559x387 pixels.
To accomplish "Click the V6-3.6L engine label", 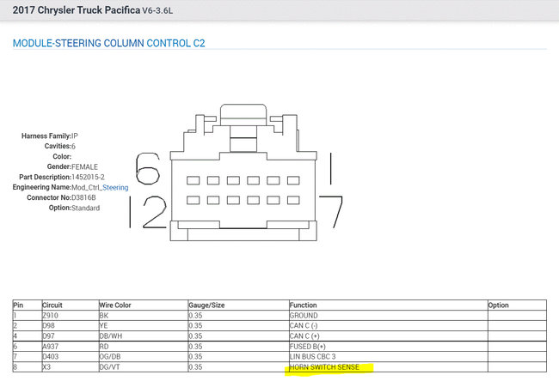I will coord(157,10).
